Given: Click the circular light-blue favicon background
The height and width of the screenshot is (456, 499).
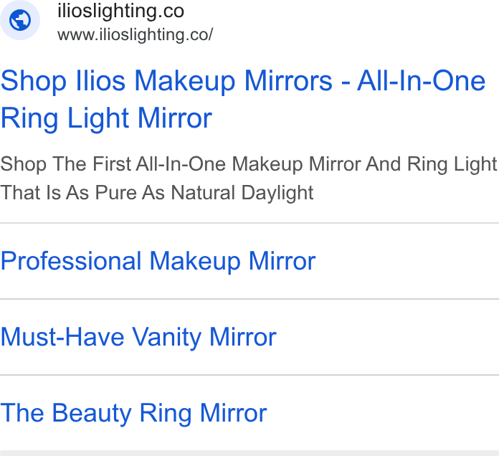Looking at the screenshot, I should [20, 20].
